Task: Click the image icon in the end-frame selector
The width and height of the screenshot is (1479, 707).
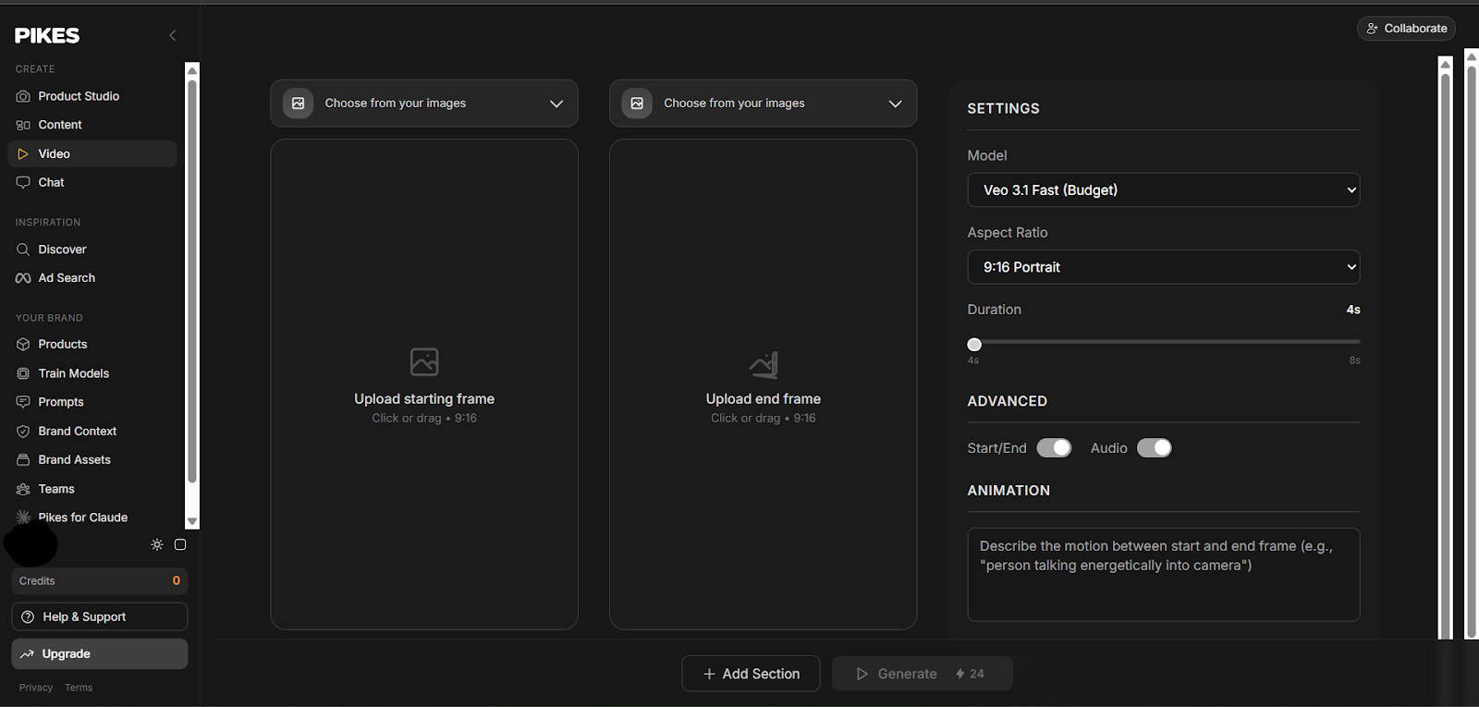Action: click(x=637, y=104)
